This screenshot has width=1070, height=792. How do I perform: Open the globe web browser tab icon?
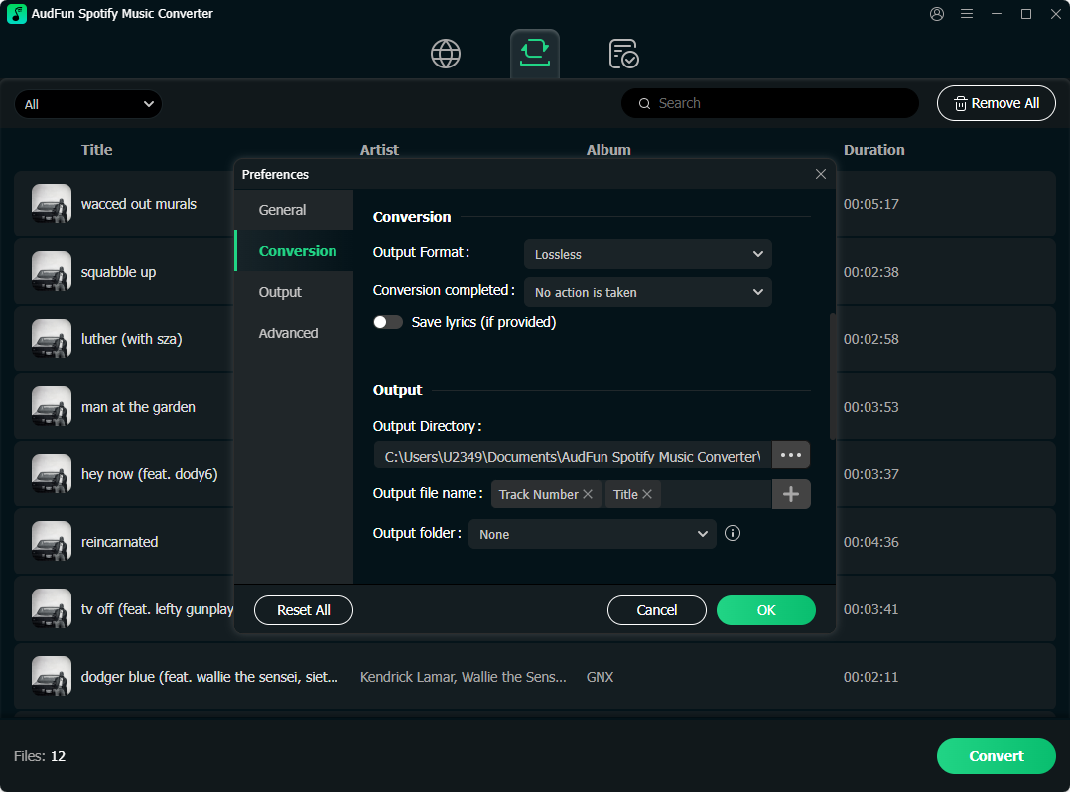pos(446,54)
